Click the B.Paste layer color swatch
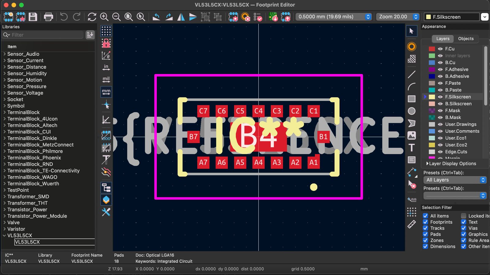This screenshot has height=275, width=490. point(432,90)
